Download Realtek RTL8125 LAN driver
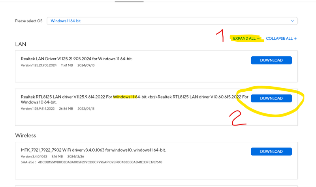The height and width of the screenshot is (187, 316). click(x=271, y=98)
